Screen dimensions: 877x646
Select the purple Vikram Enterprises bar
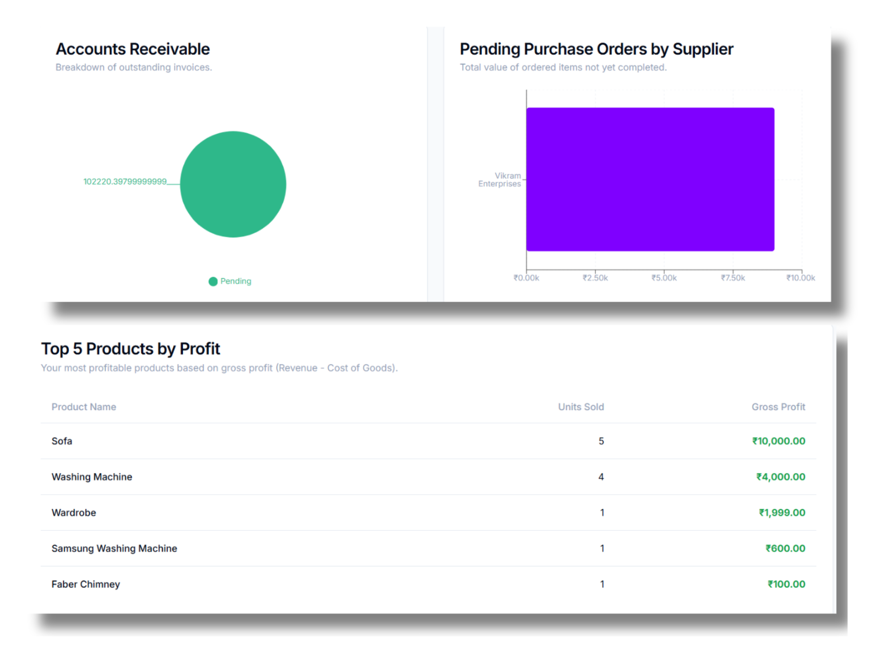pos(650,179)
